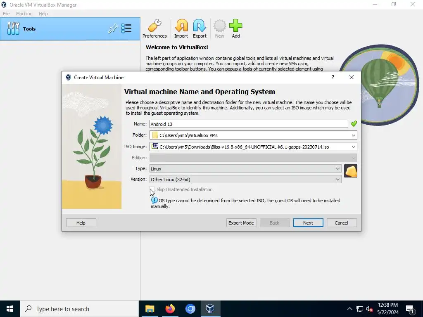Click the ISO disc icon in ISO Image field
The width and height of the screenshot is (423, 317).
(155, 147)
